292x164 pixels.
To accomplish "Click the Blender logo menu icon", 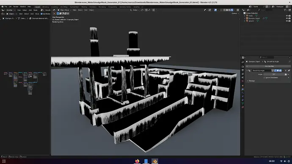I will point(2,7).
